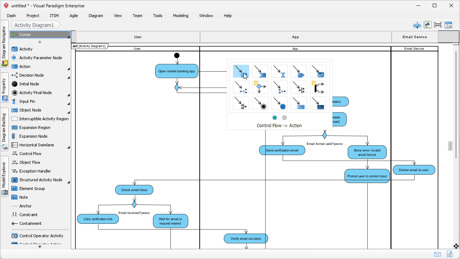Select Control Flow to Action in popup

[x=241, y=72]
